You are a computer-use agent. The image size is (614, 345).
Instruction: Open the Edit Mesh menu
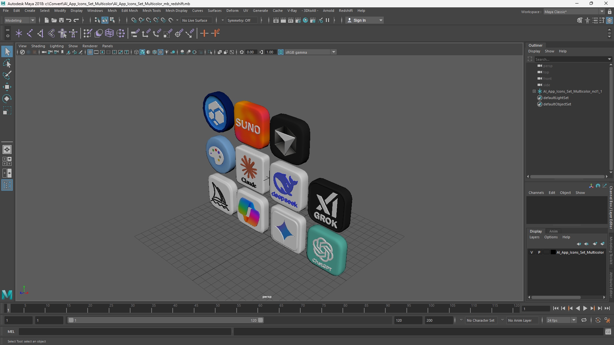click(130, 11)
